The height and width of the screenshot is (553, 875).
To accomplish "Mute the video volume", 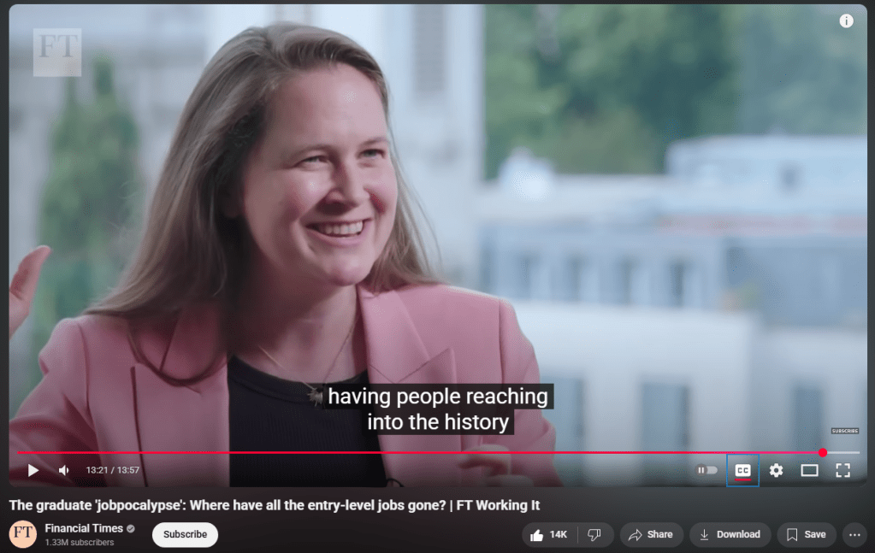I will point(63,470).
